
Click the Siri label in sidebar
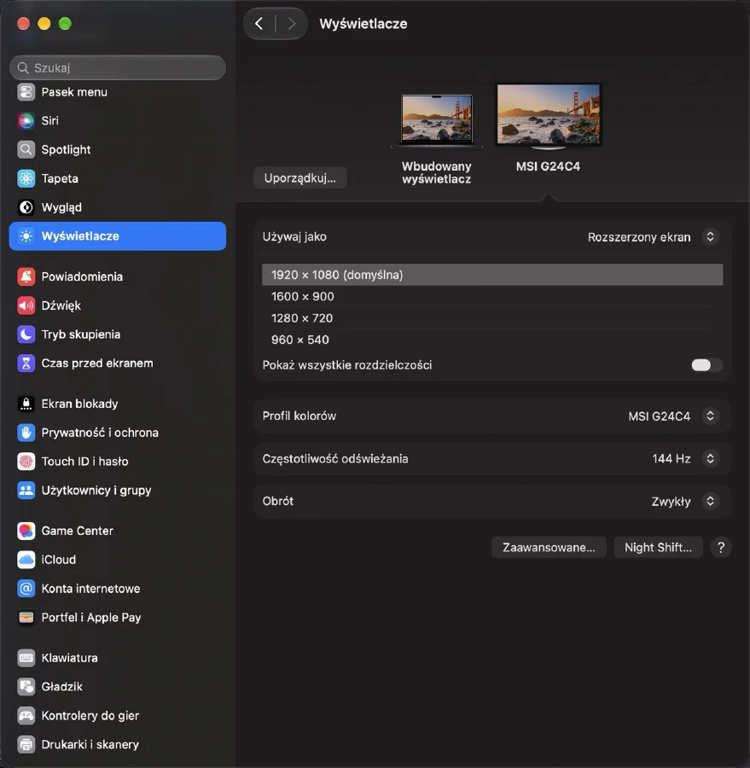click(50, 120)
